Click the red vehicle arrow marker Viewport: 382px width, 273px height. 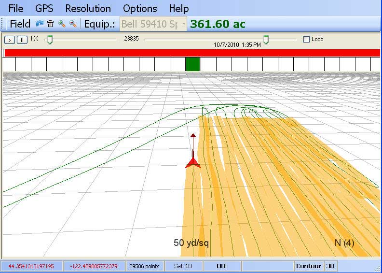193,162
